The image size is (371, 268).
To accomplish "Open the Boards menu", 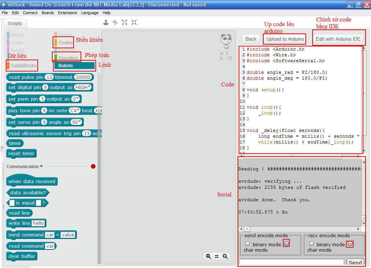I will [48, 13].
